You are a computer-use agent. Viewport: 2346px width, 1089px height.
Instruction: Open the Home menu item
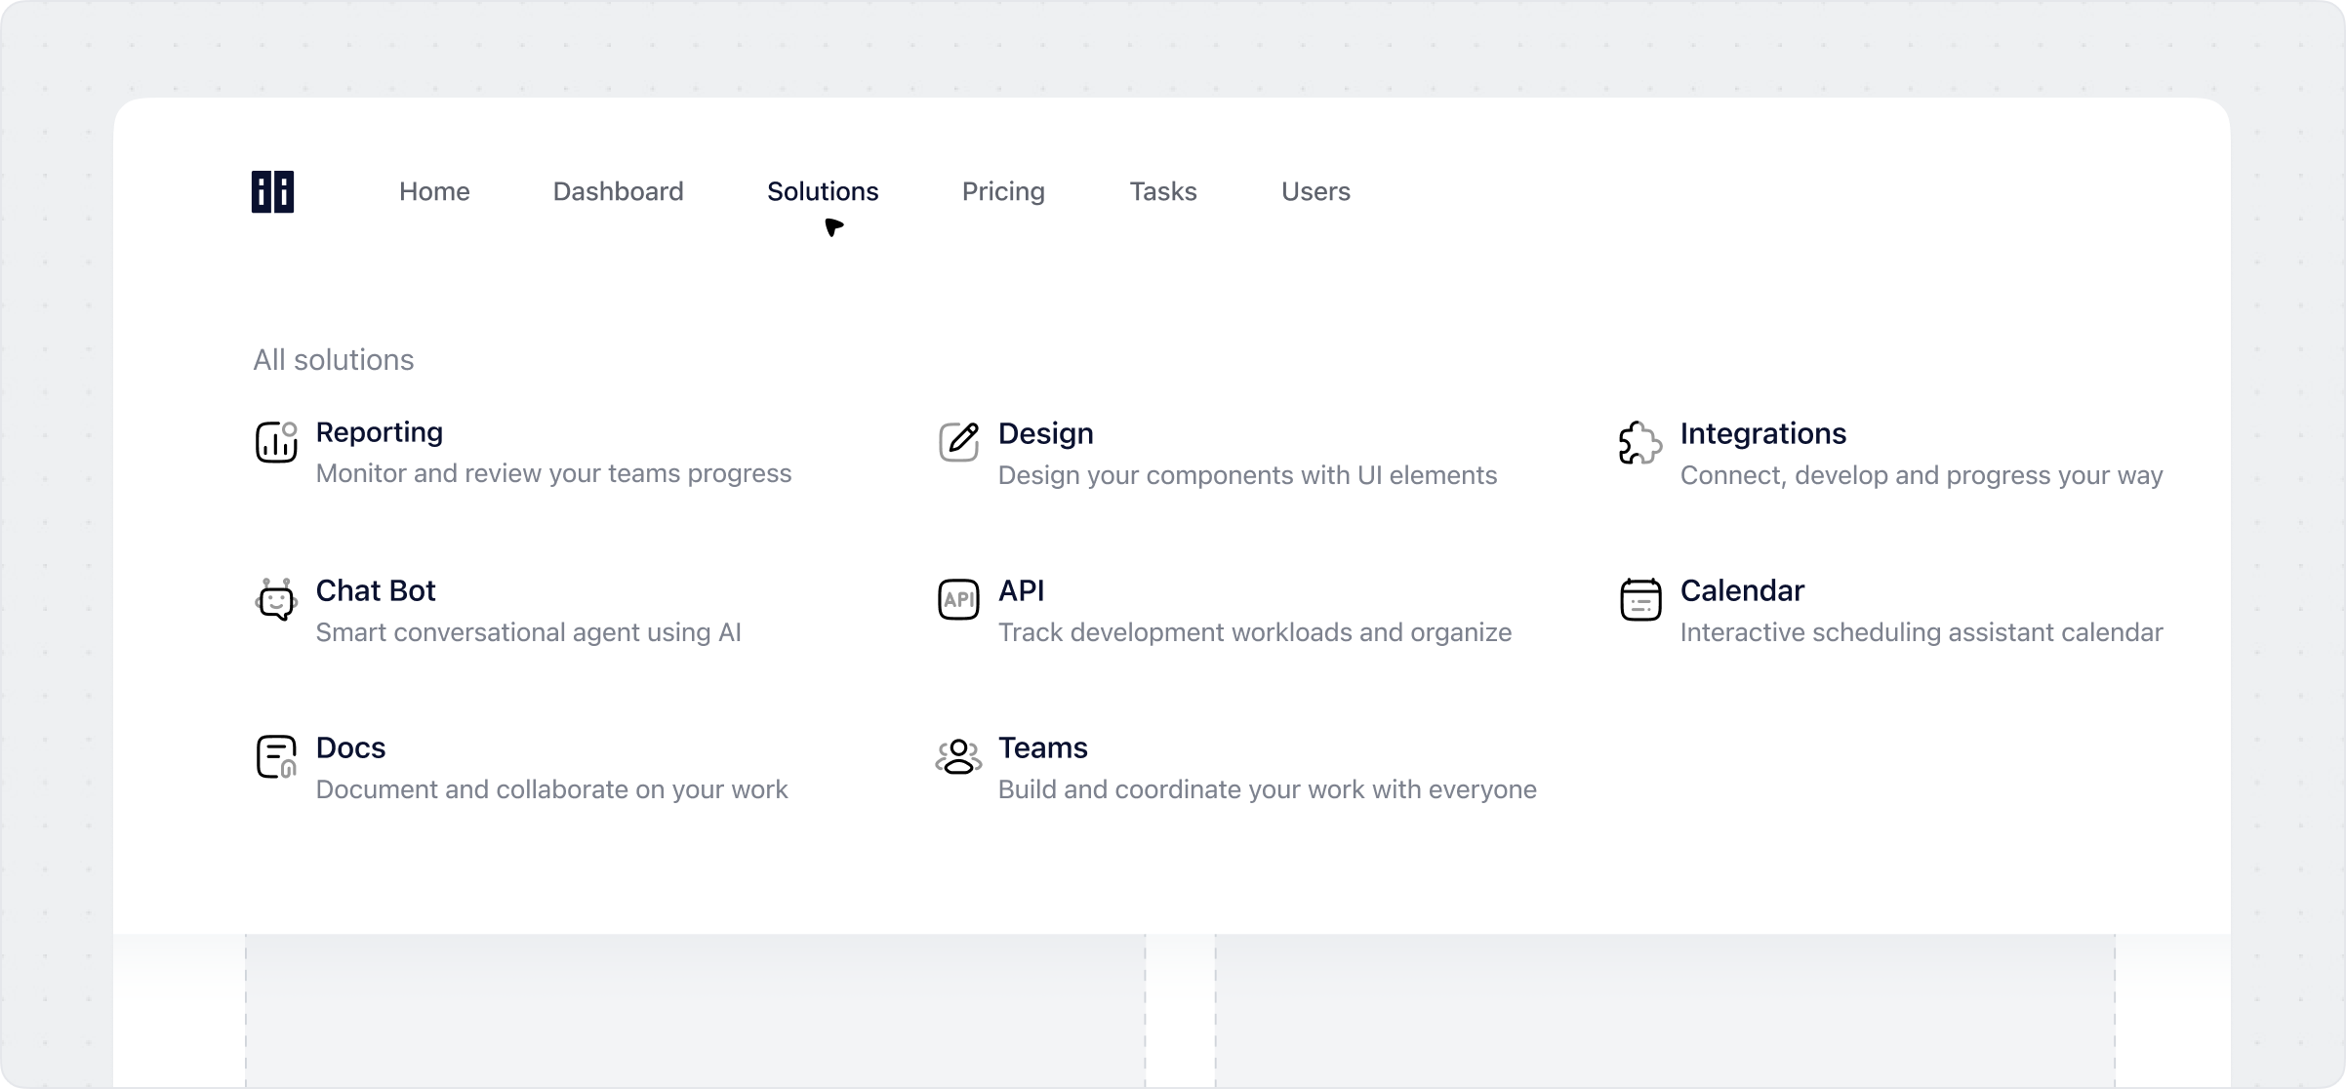click(434, 191)
